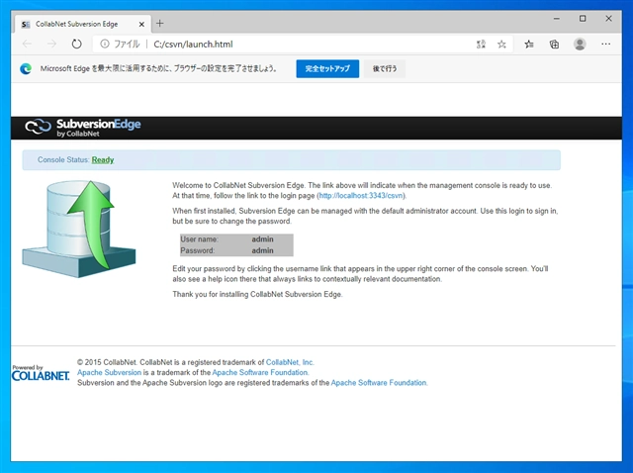Click the 後で行う button
Screen dimensions: 633x473
coord(385,68)
